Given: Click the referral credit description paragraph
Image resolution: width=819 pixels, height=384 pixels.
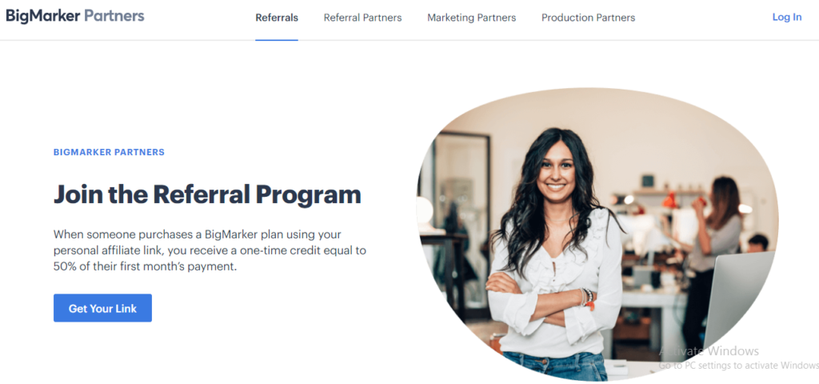Looking at the screenshot, I should point(210,250).
